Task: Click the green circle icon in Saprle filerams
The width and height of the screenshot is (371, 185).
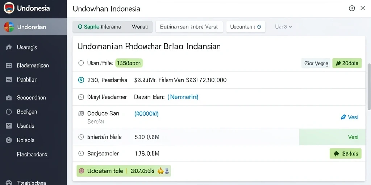Action: [x=80, y=27]
